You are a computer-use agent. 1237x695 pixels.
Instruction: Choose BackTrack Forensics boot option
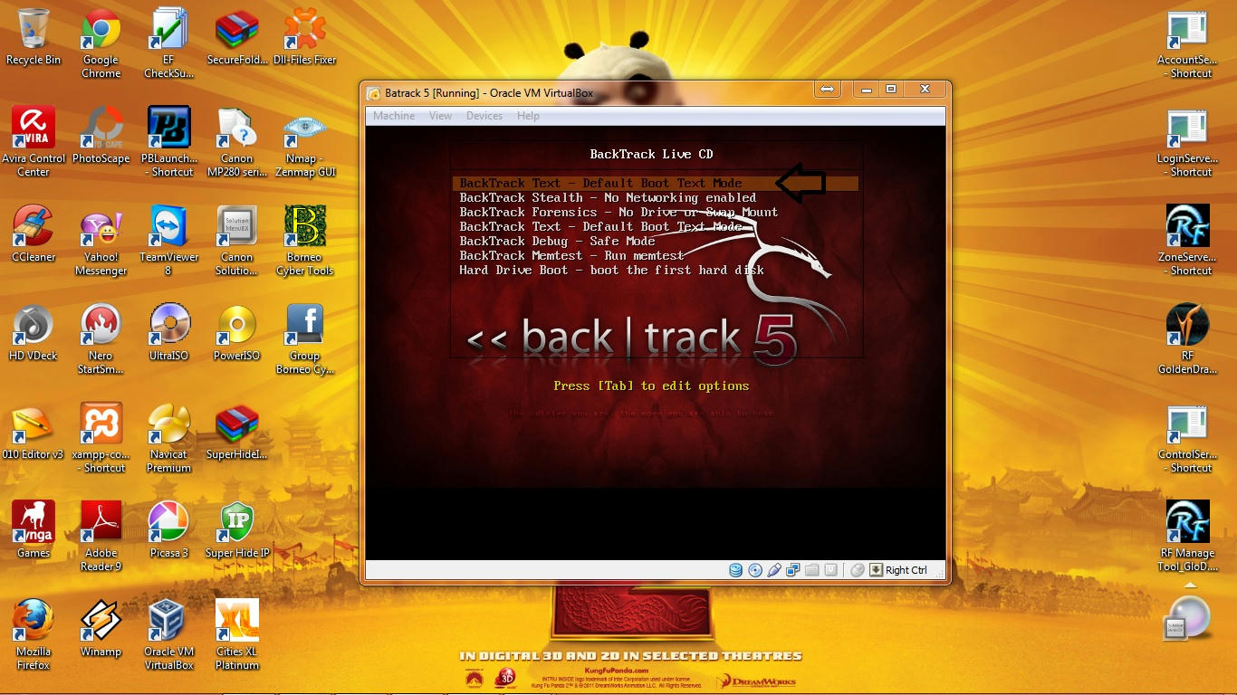618,212
